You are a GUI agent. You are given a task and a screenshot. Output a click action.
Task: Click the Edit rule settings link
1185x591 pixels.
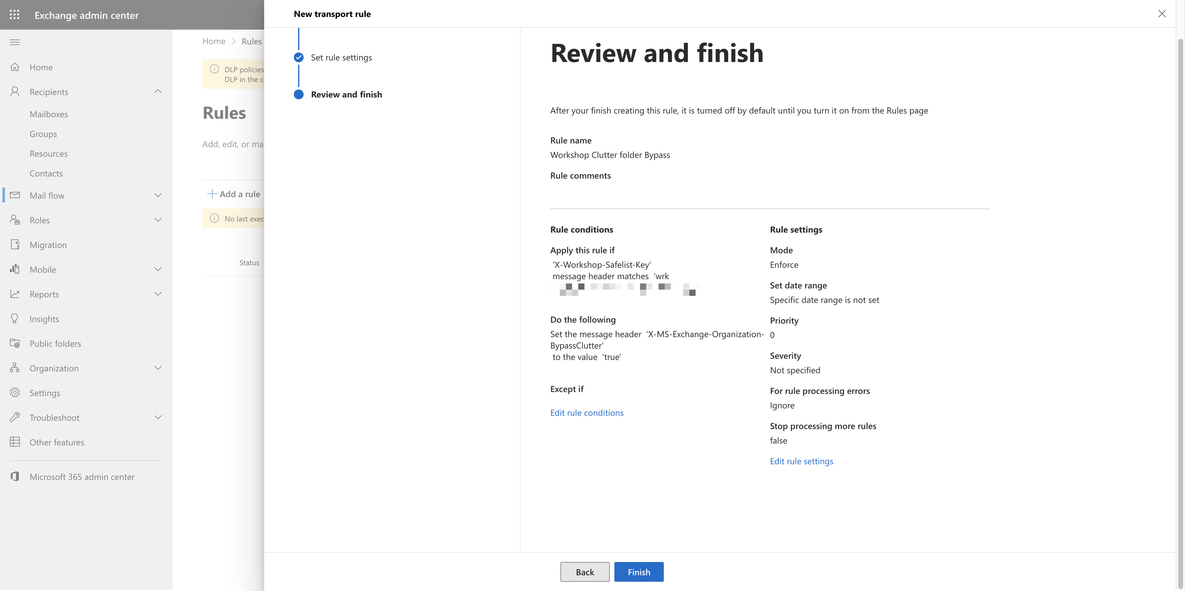point(801,461)
